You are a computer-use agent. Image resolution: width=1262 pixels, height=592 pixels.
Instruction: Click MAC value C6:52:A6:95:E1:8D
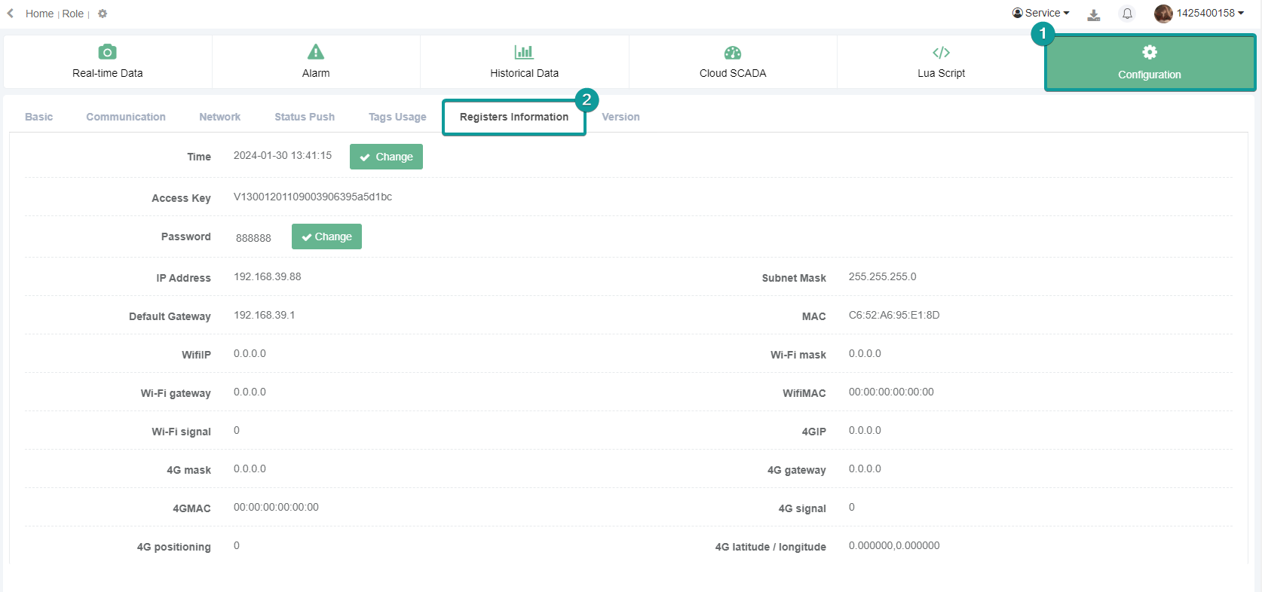(894, 315)
